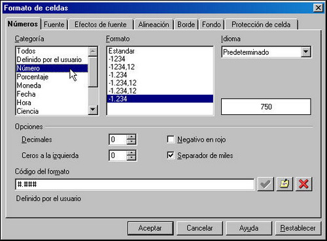Click the Código del formato field
Screen dimensions: 327x241
pyautogui.click(x=135, y=185)
